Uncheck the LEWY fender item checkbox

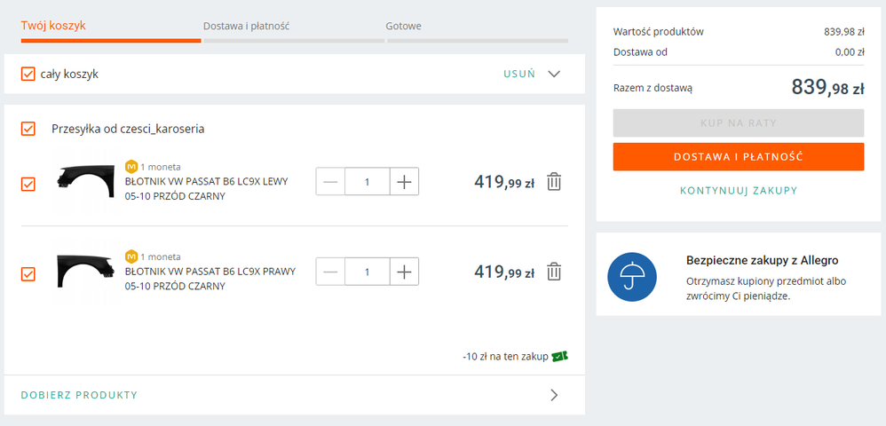coord(28,185)
